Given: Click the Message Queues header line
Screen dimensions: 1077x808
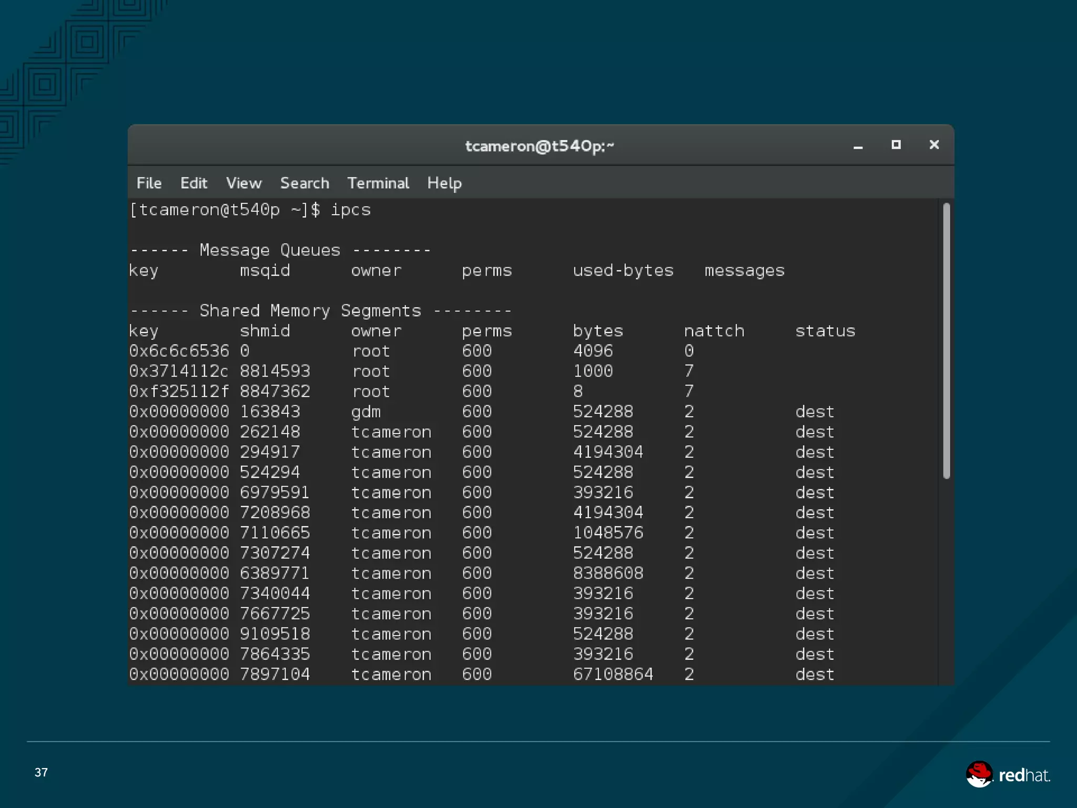Looking at the screenshot, I should coord(280,250).
